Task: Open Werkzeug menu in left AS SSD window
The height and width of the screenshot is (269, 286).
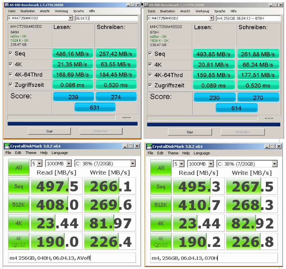Action: (x=61, y=11)
